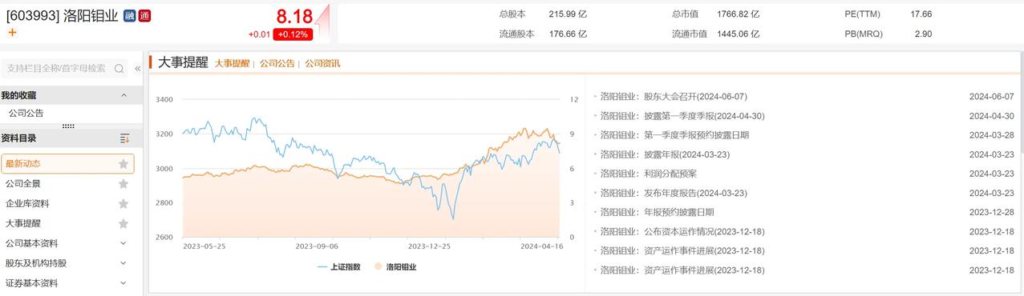The image size is (1024, 296).
Task: Click the star icon next to 大事提醒
Action: [123, 224]
